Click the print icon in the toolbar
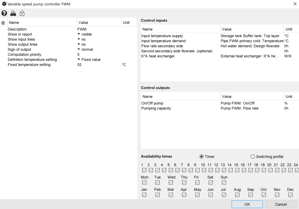 point(13,13)
